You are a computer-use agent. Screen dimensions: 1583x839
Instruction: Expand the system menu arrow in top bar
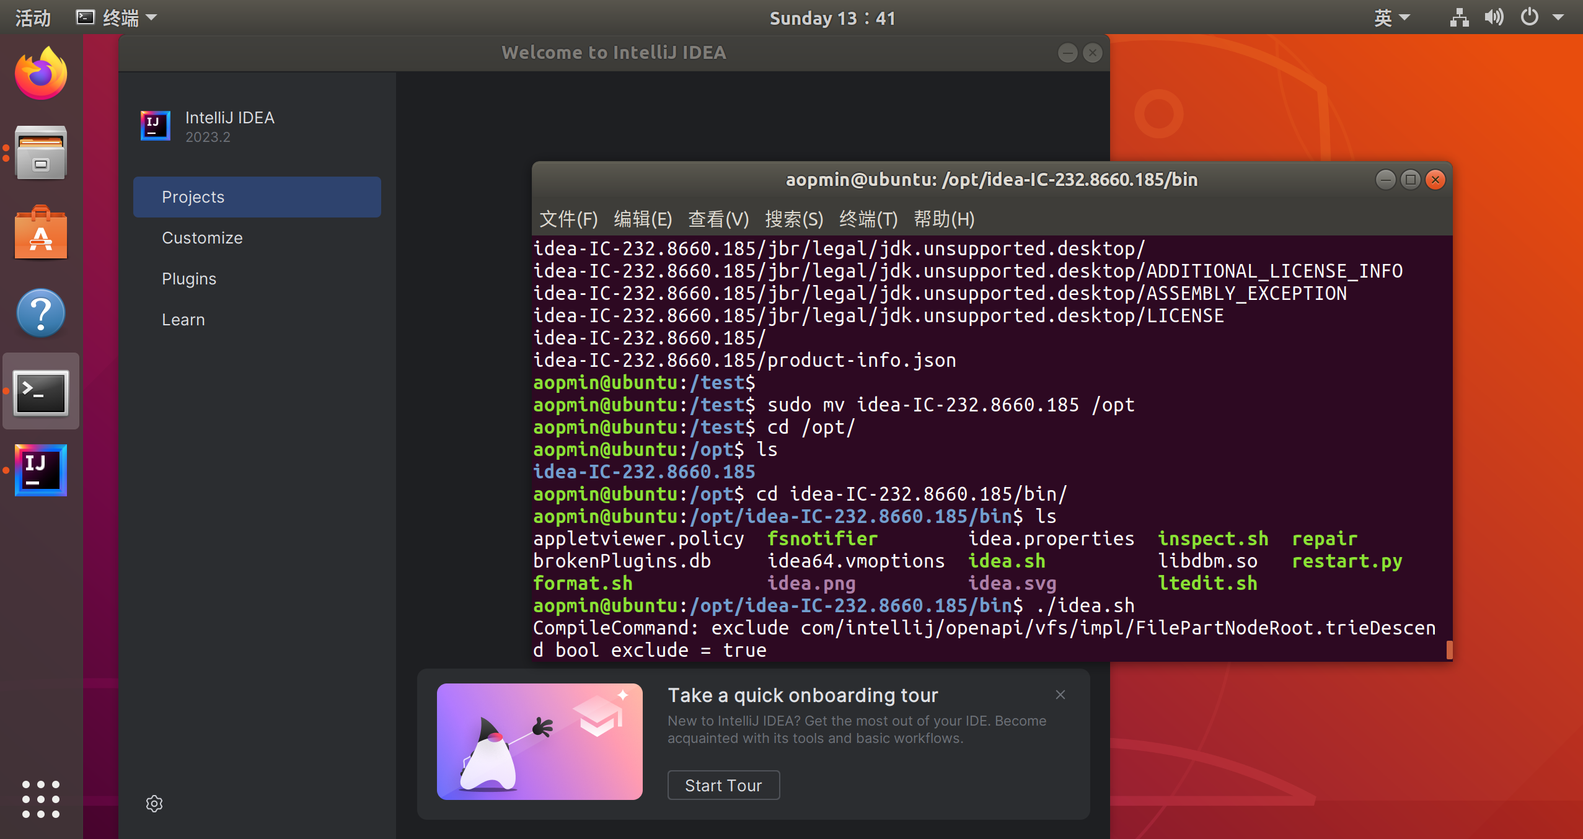1558,17
